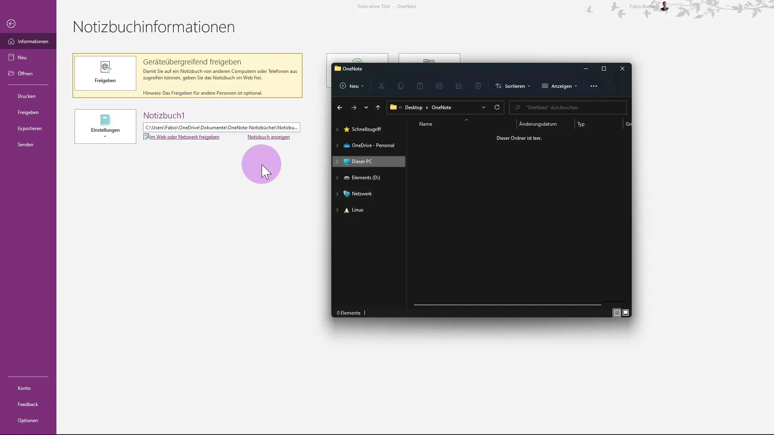Open the Sortieren dropdown in Explorer
The height and width of the screenshot is (435, 774).
[513, 86]
